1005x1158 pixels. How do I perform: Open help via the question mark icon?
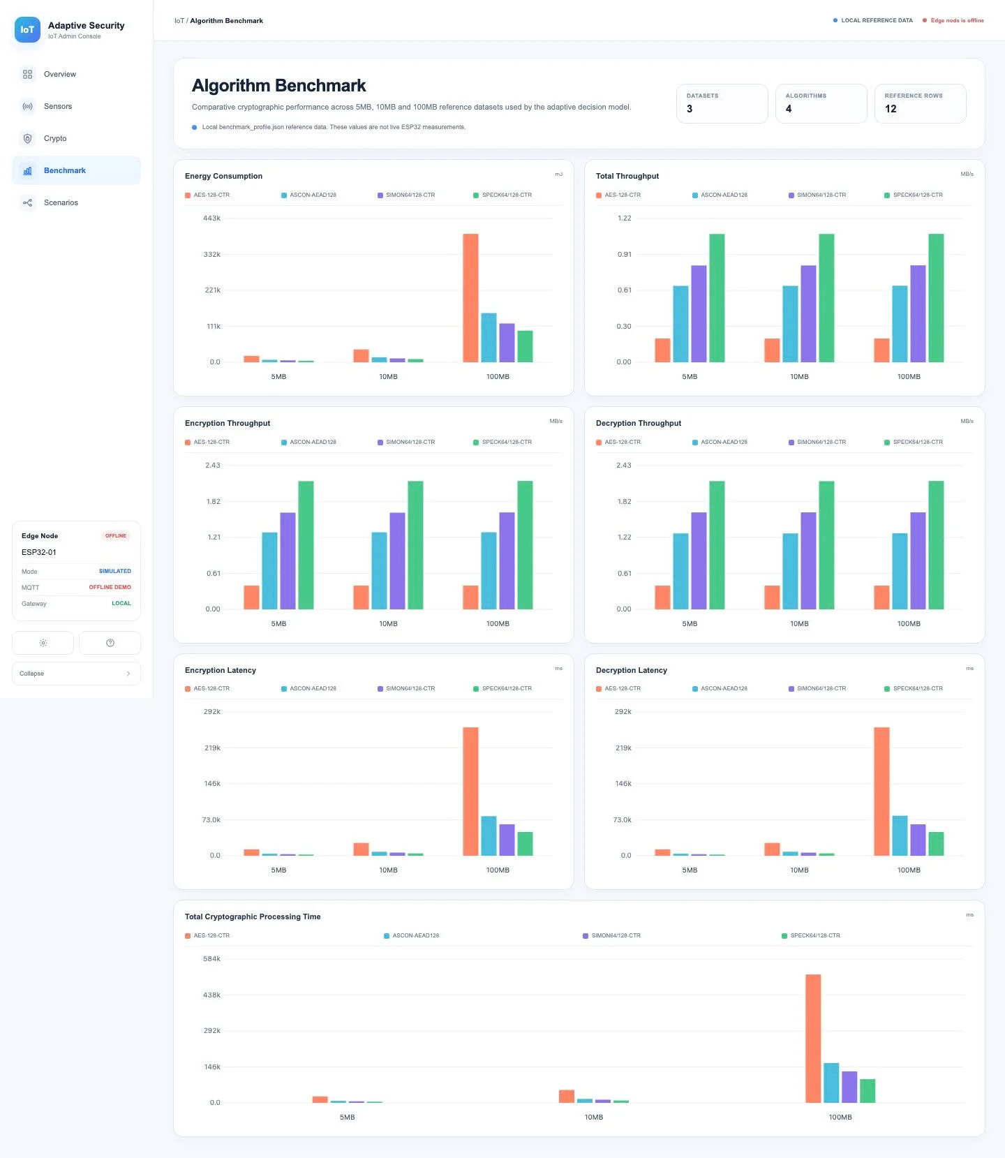(x=110, y=643)
